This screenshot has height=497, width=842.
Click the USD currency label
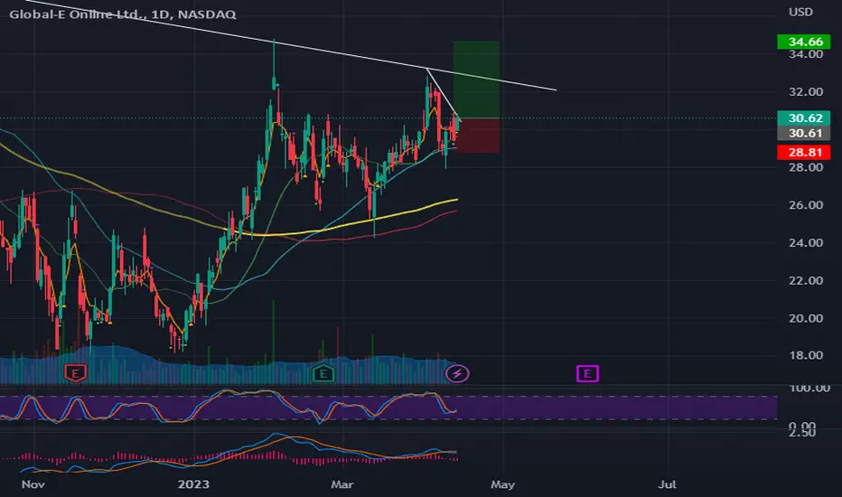[800, 12]
